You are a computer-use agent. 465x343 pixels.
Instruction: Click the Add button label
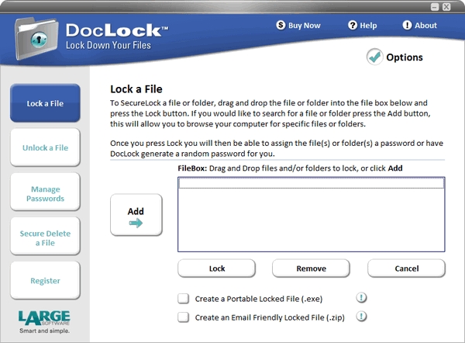[136, 211]
